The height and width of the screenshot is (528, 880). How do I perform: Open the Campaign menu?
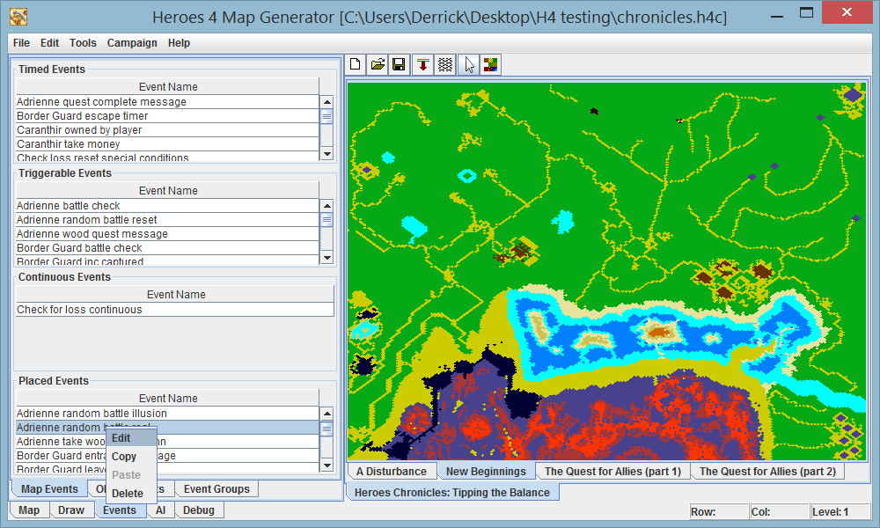(x=132, y=42)
